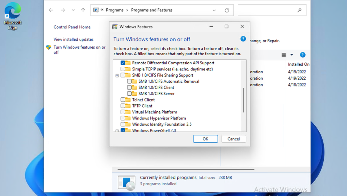Click the SMB 1.0/CIFS Server folder icon
Viewport: 347px width, 196px height.
pyautogui.click(x=134, y=93)
